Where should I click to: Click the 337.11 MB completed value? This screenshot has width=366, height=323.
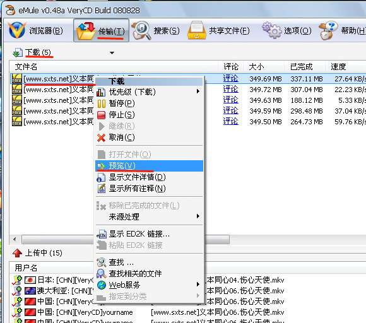click(307, 79)
